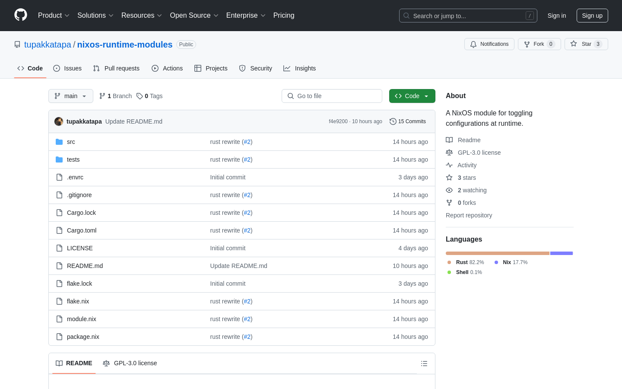Expand the Enterprise menu
622x389 pixels.
246,16
